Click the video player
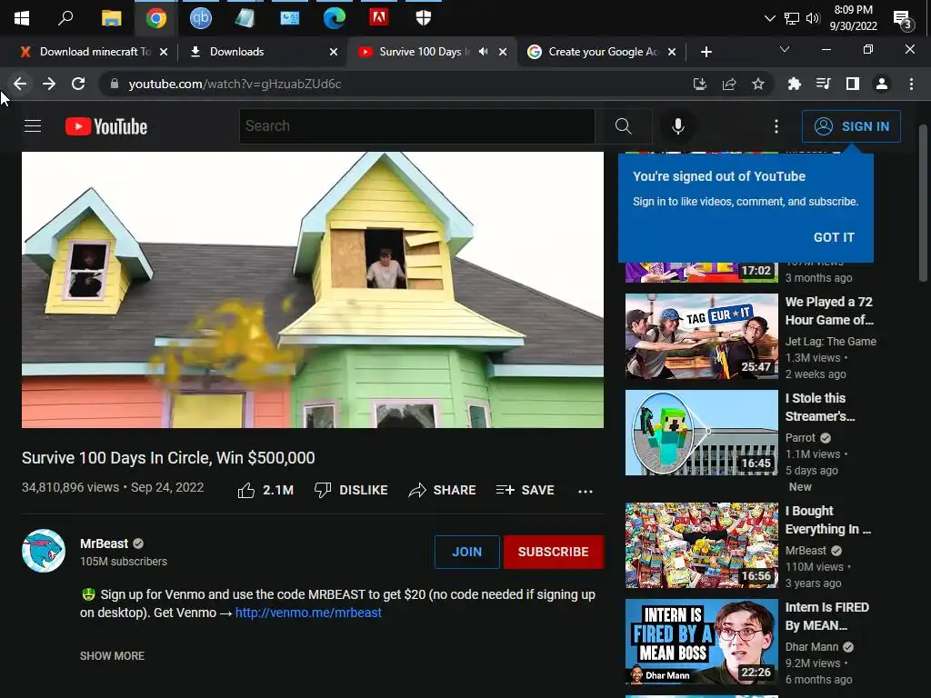 (x=313, y=290)
